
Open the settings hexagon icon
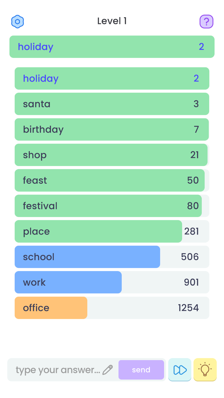tap(18, 21)
